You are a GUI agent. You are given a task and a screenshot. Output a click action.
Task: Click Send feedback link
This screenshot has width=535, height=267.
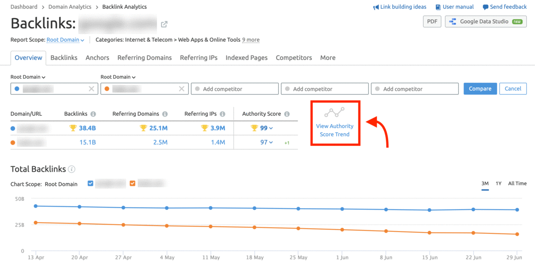pos(508,7)
